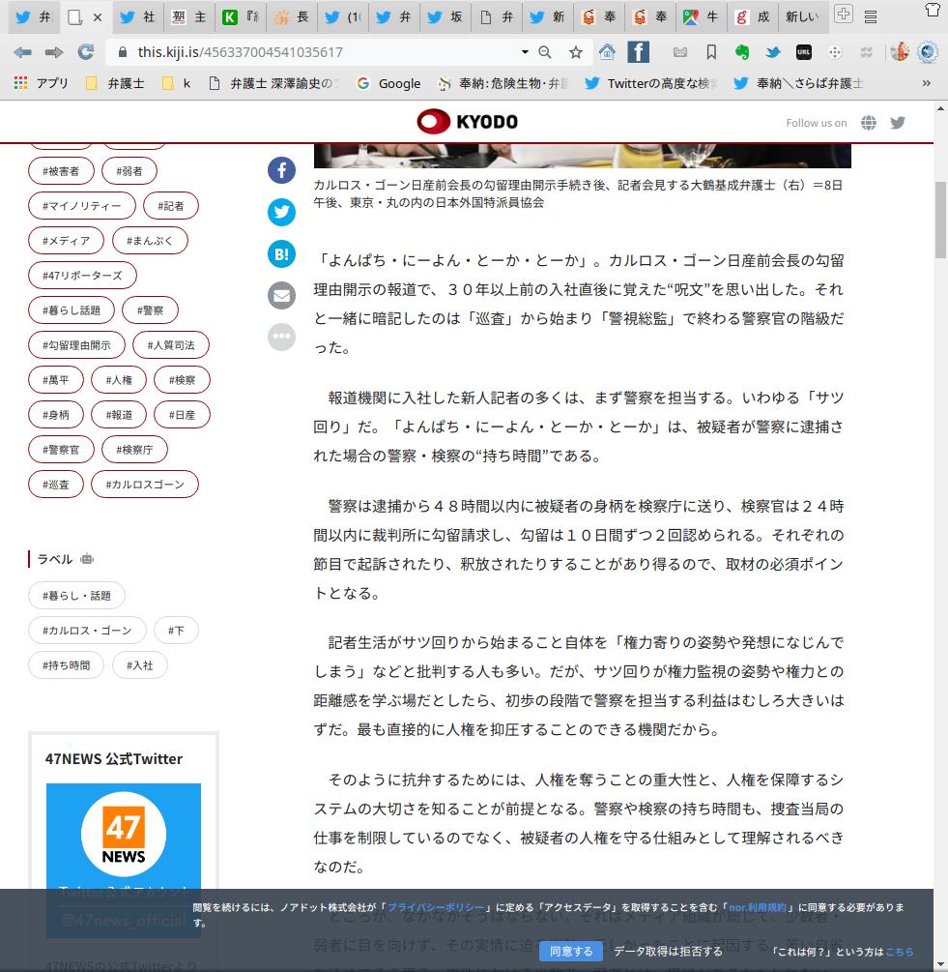Select the #メディア tag
This screenshot has width=948, height=972.
point(67,241)
